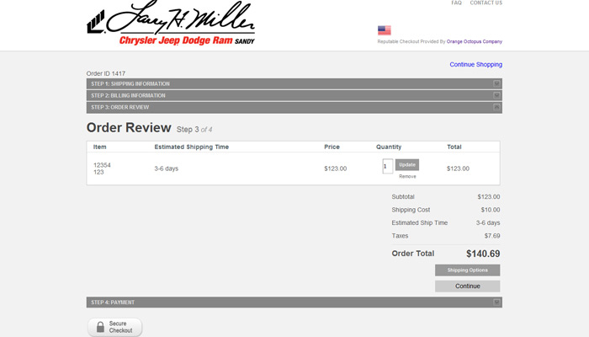Expand Step 1 Shipping Information arrow

[x=496, y=83]
